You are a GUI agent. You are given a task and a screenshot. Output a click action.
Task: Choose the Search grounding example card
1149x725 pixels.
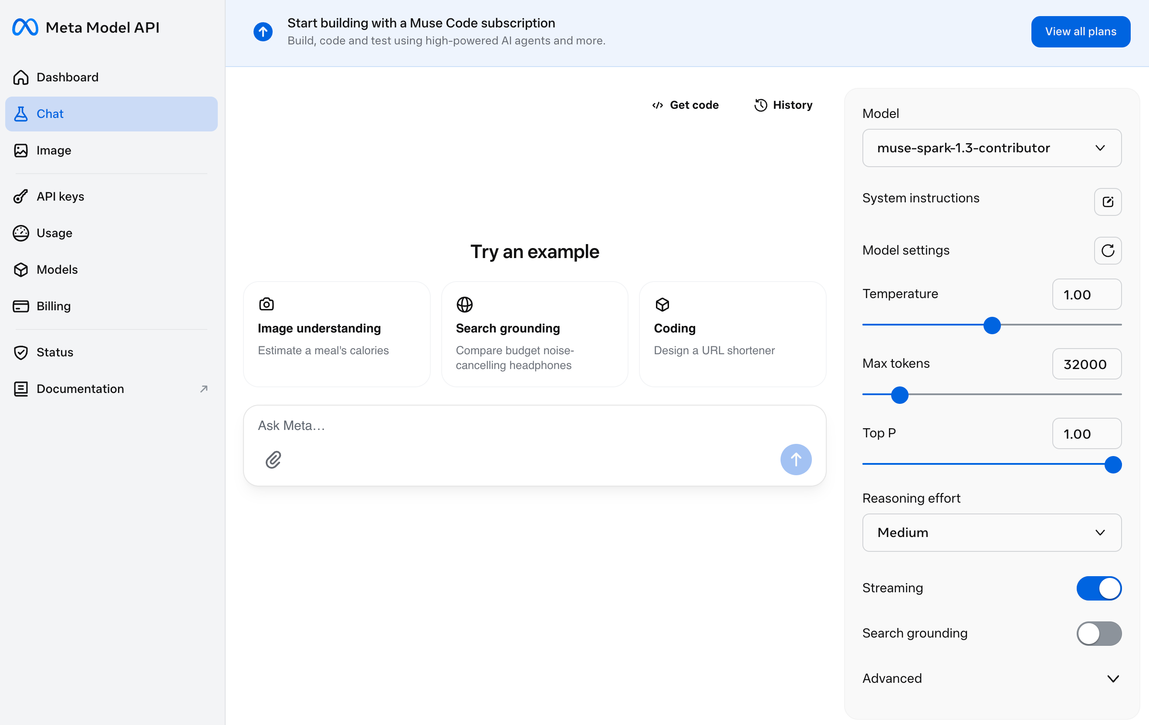tap(534, 334)
